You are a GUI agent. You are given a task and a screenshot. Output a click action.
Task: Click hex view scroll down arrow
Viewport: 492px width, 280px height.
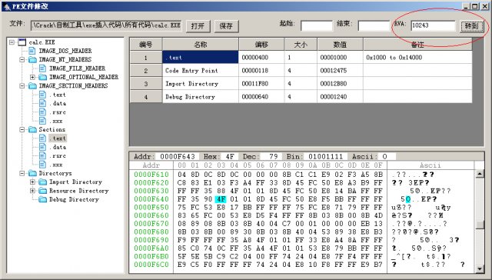coord(480,268)
